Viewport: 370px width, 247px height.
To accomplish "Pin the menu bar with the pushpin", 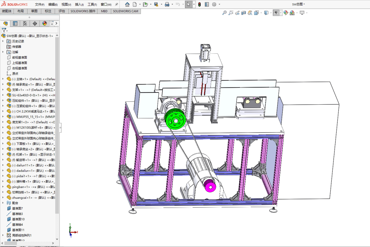I will point(117,4).
